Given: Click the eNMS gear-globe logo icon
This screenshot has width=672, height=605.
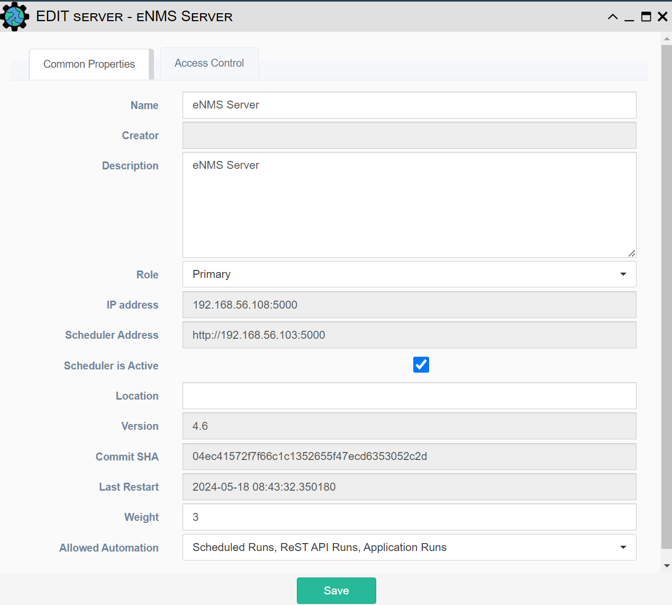Looking at the screenshot, I should click(15, 16).
